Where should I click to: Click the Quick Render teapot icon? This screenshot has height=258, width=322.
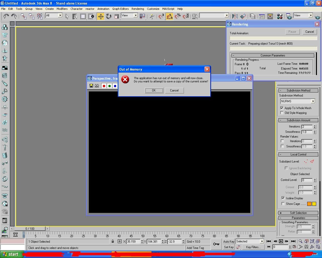pos(317,17)
